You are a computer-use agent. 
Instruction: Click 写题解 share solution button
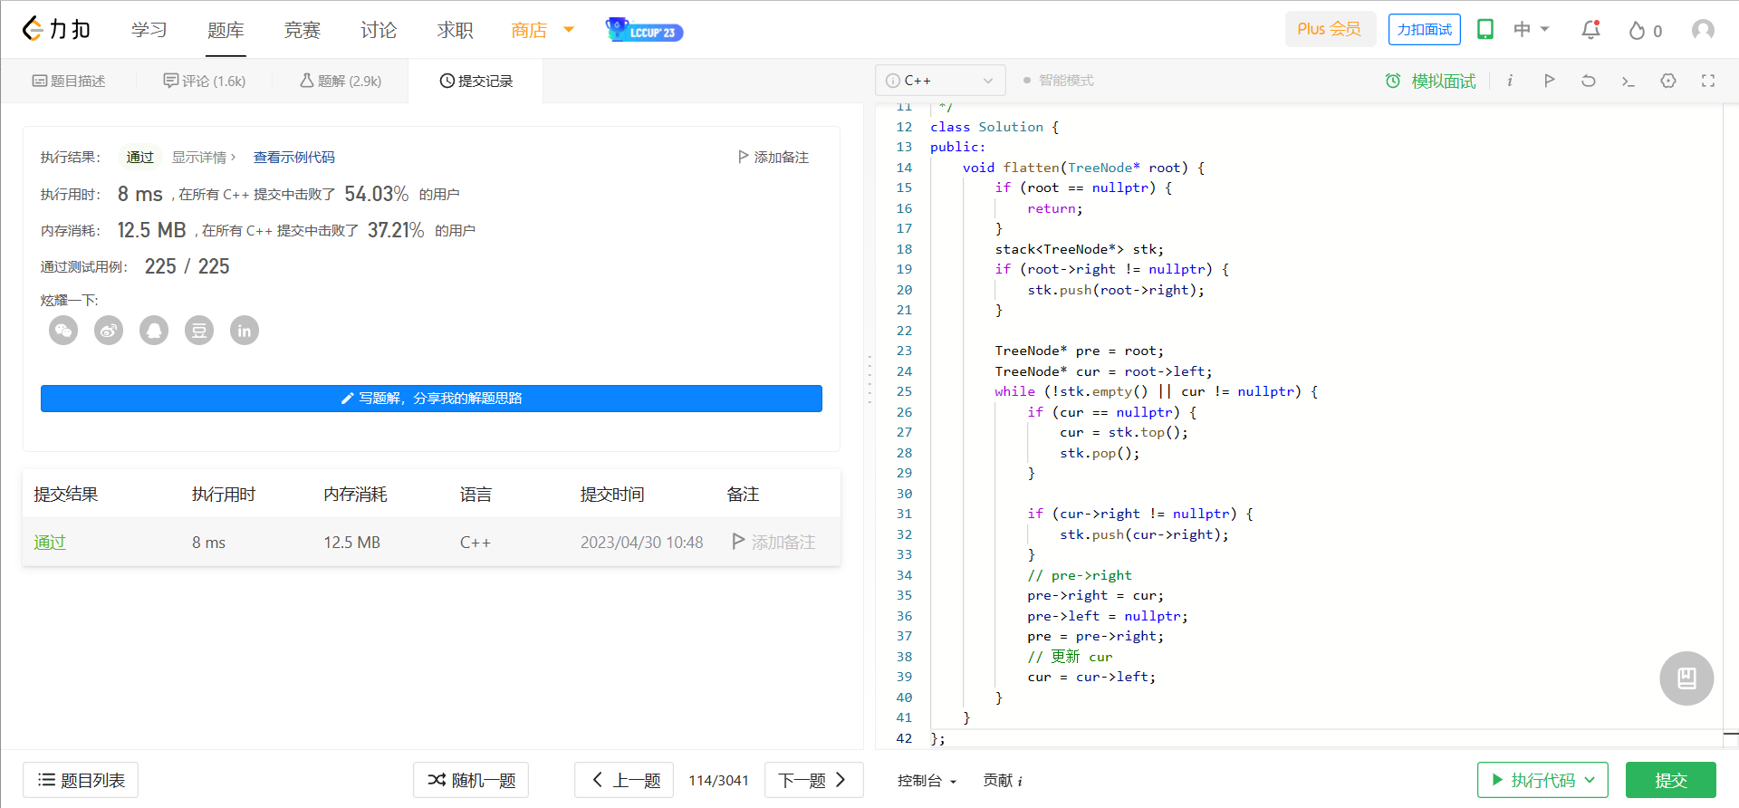click(x=431, y=399)
